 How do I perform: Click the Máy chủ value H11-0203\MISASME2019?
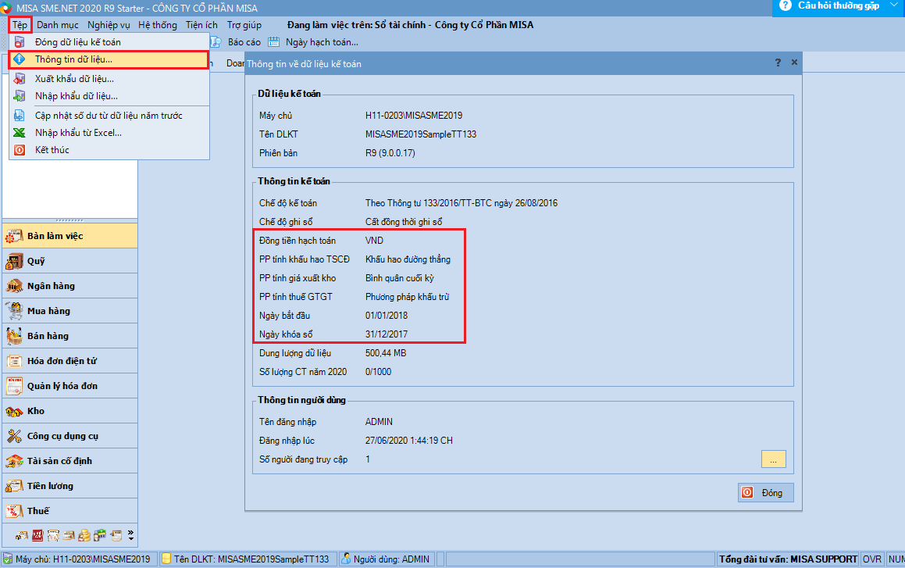click(x=414, y=116)
